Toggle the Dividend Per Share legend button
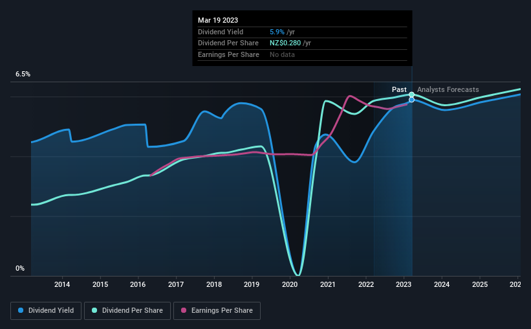Image resolution: width=531 pixels, height=329 pixels. [127, 311]
